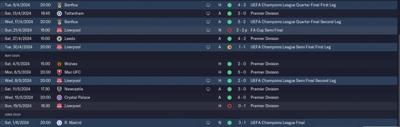Click the Newcastle club badge
Image resolution: width=400 pixels, height=127 pixels.
(x=59, y=89)
